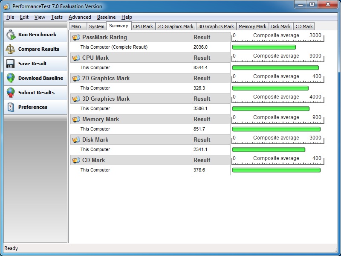Click the CPU Mark composite average scale
Image resolution: width=341 pixels, height=256 pixels.
click(278, 58)
